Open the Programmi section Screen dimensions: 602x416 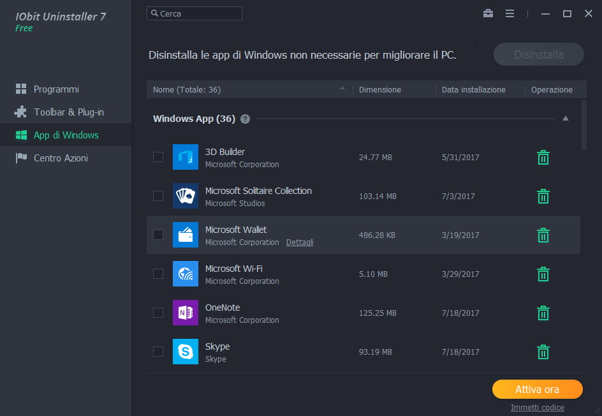pyautogui.click(x=56, y=89)
